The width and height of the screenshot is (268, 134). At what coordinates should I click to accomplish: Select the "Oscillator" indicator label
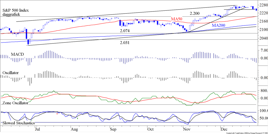click(x=11, y=73)
